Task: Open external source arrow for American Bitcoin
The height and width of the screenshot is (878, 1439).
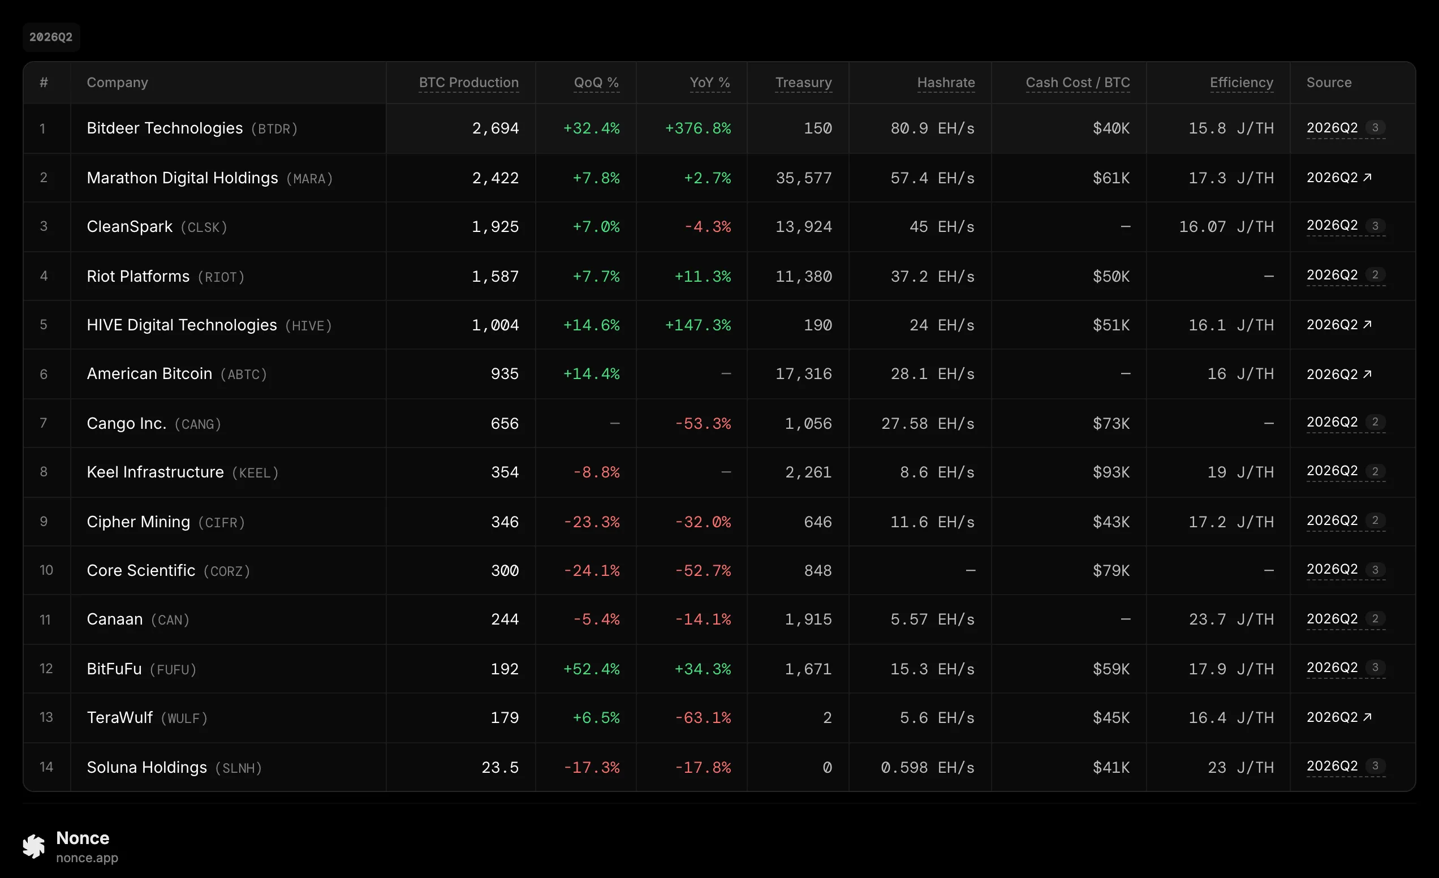Action: point(1367,374)
